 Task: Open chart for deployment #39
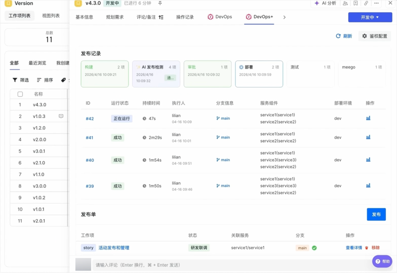(368, 186)
